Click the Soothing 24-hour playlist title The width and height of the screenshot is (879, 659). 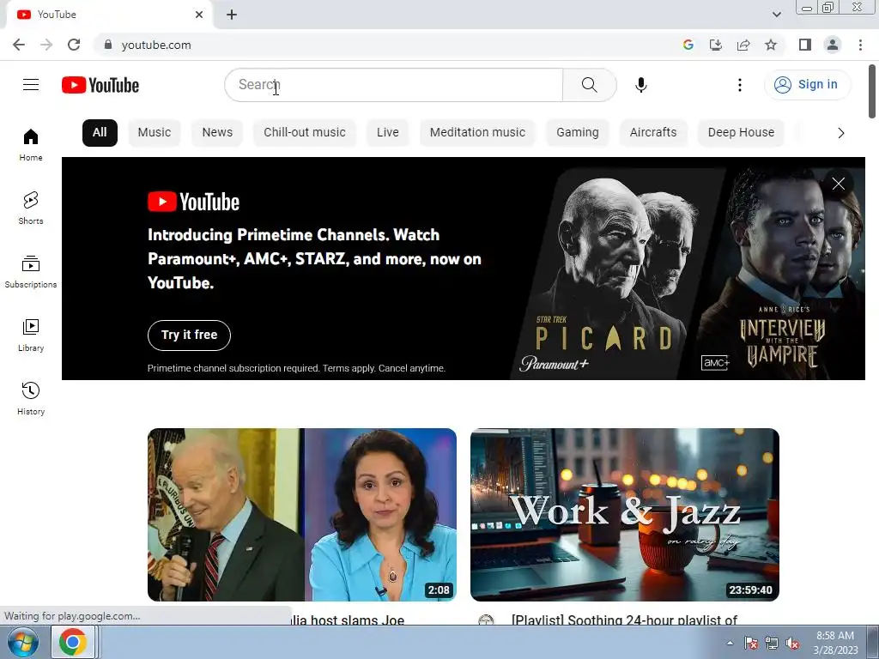[x=625, y=620]
